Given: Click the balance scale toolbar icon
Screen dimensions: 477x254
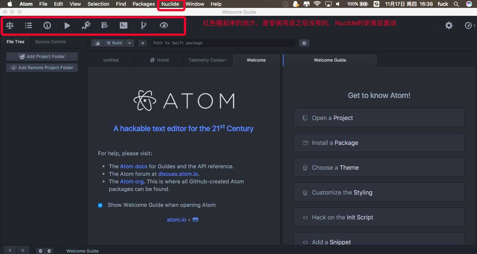Looking at the screenshot, I should coord(10,26).
